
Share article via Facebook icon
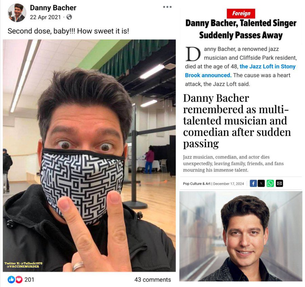click(253, 183)
